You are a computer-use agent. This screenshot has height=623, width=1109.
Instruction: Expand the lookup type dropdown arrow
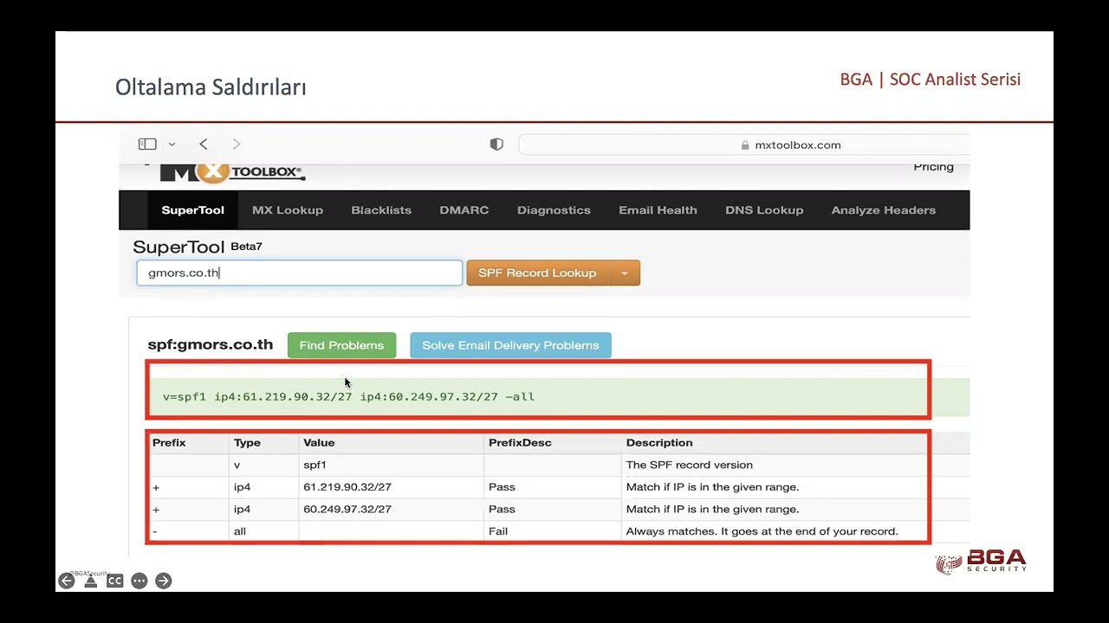point(625,273)
